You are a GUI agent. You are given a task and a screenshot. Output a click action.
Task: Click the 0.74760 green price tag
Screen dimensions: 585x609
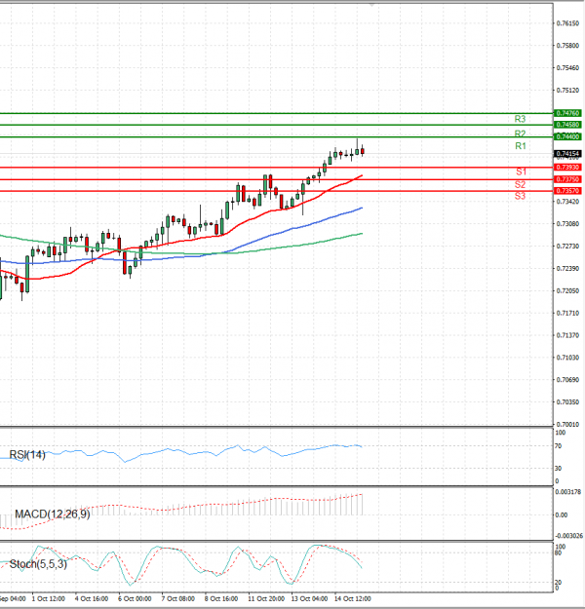coord(567,114)
